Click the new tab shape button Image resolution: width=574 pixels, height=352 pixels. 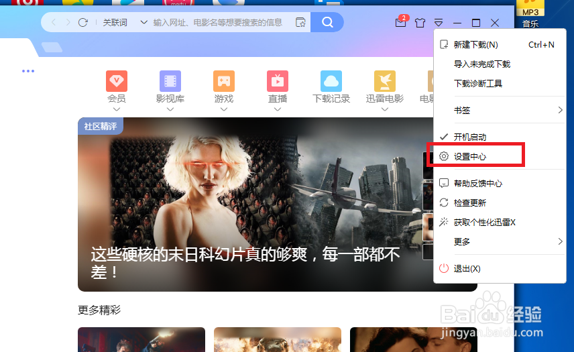point(52,47)
